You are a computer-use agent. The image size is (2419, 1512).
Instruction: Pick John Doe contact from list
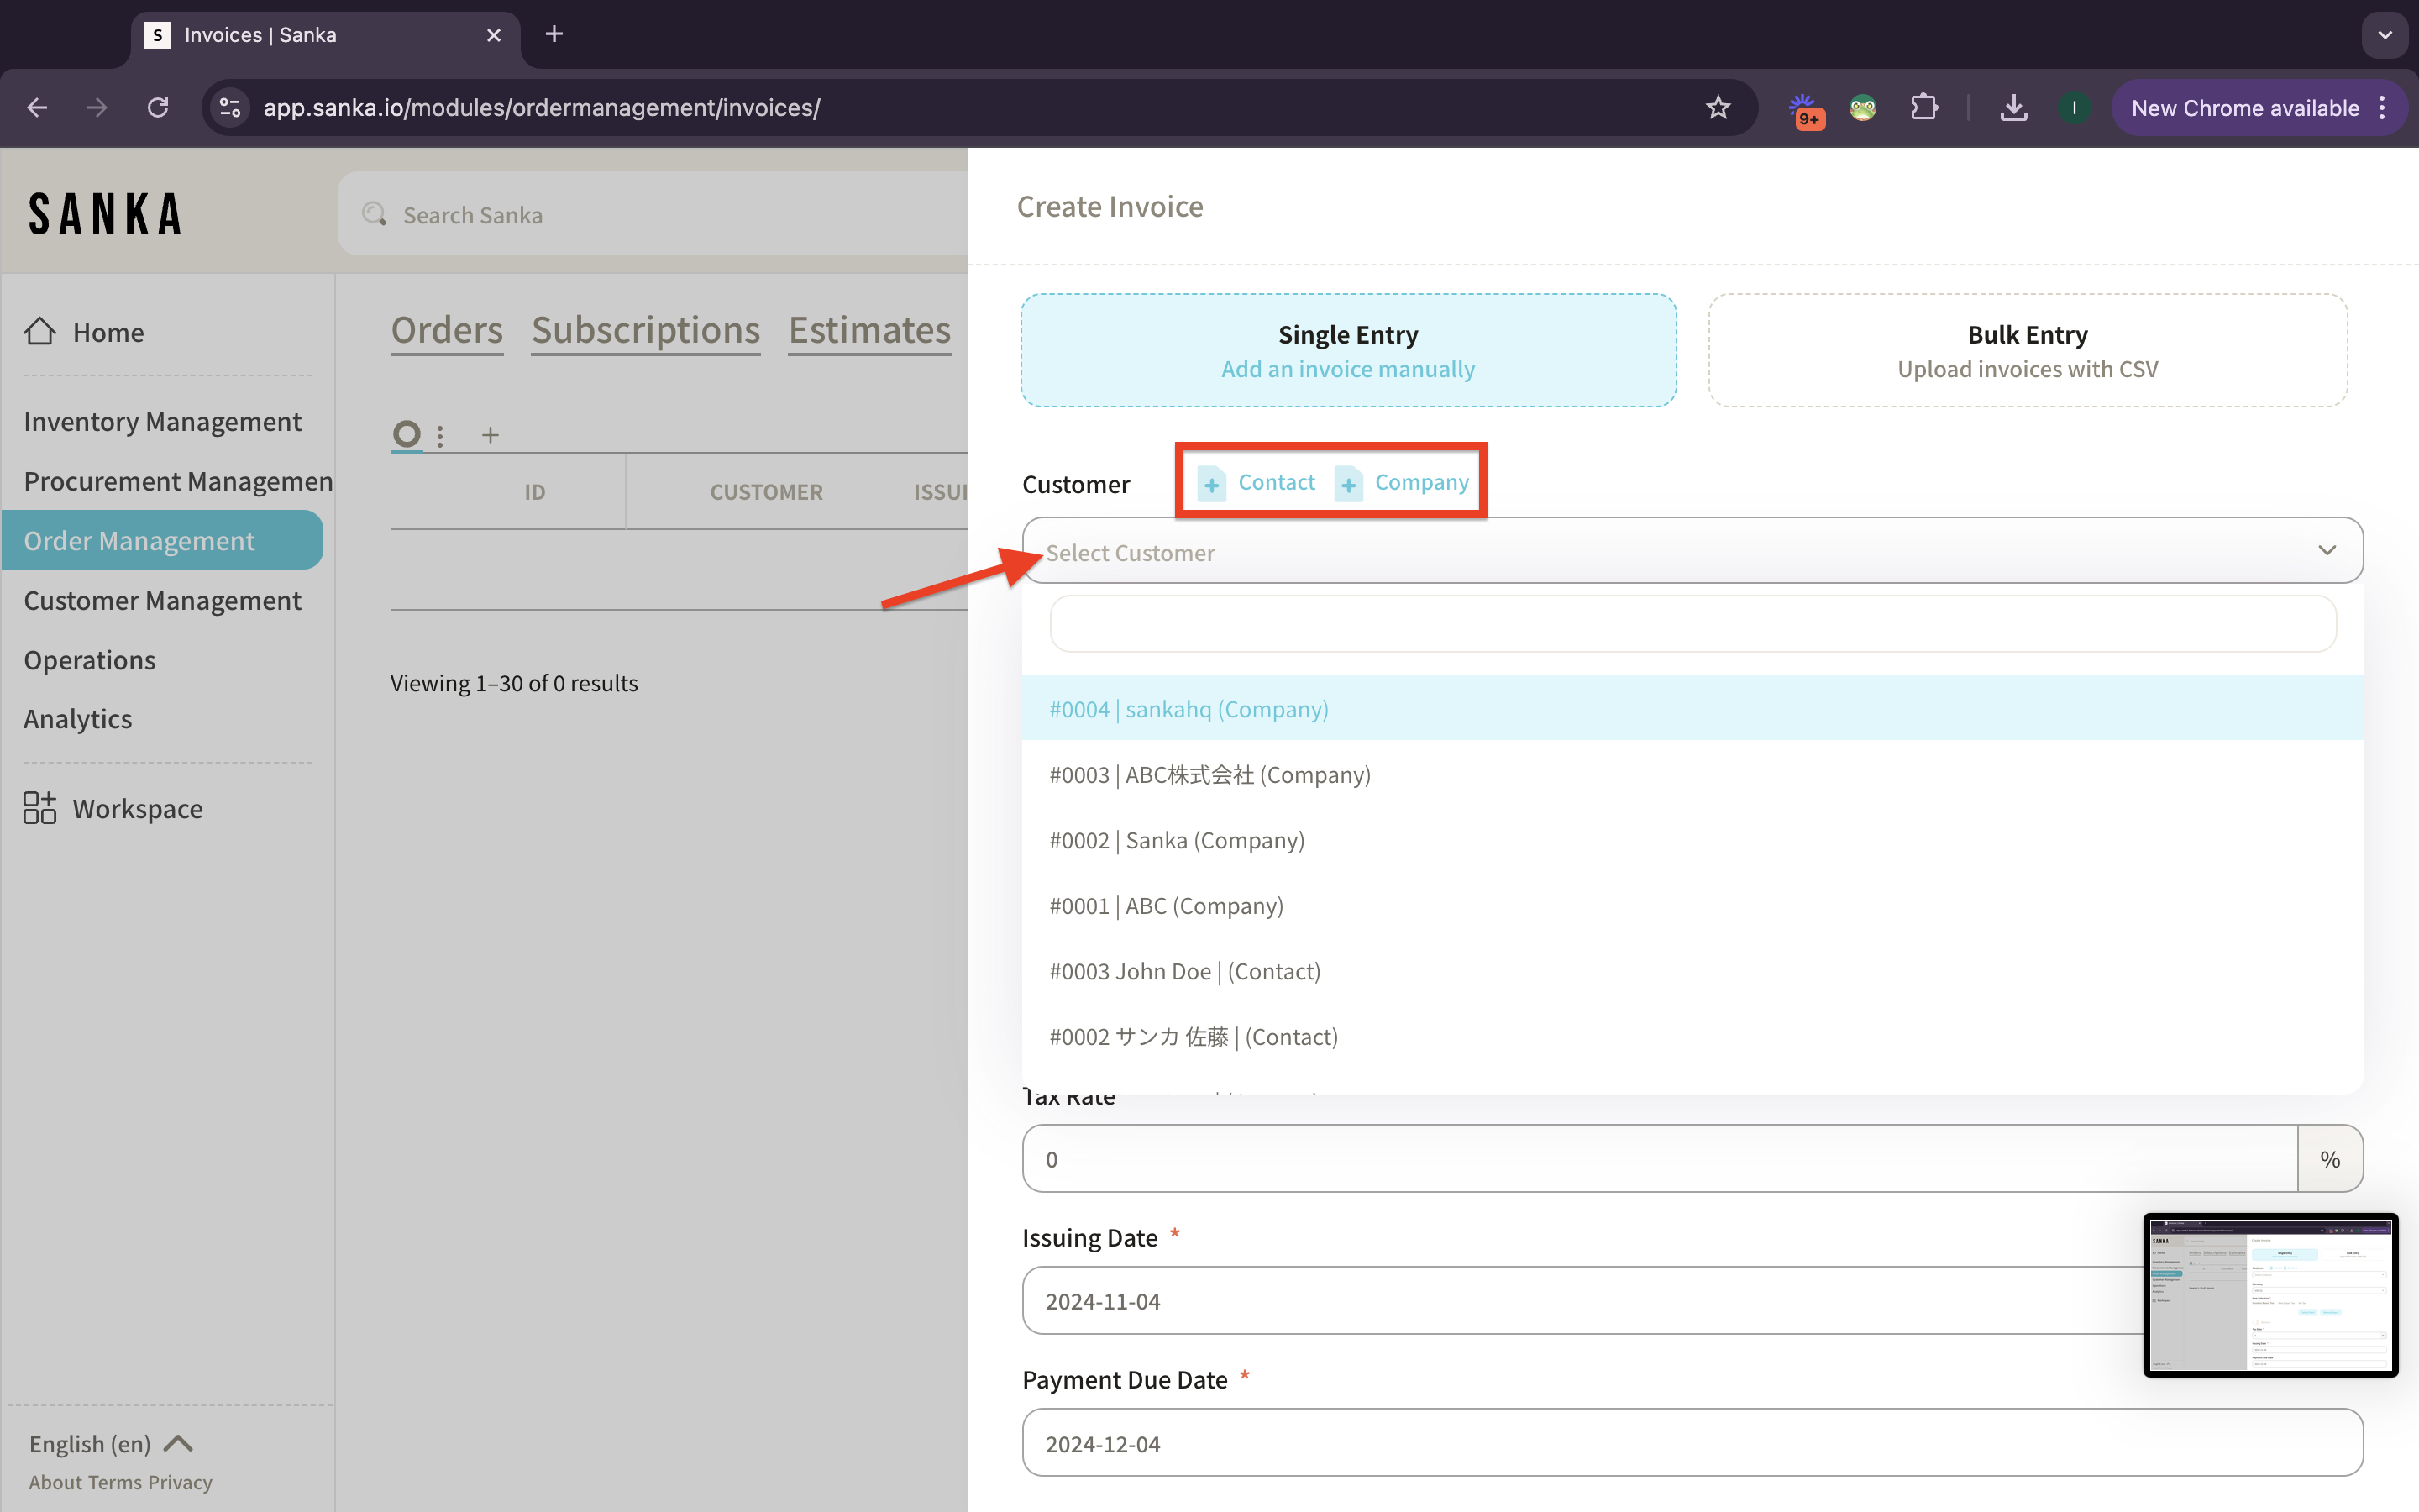[x=1184, y=971]
